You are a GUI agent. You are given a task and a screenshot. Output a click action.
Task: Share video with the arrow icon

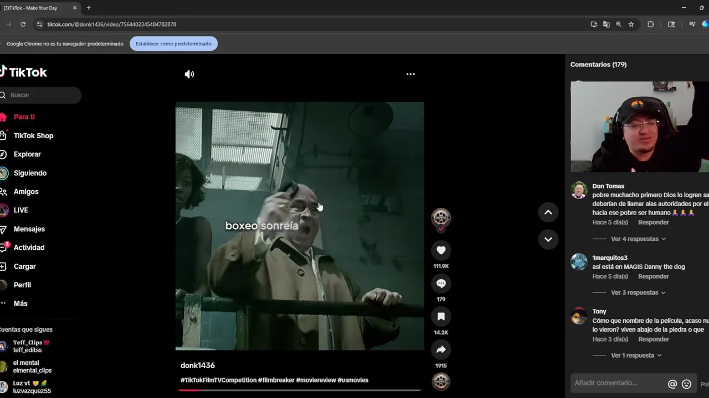(x=441, y=350)
